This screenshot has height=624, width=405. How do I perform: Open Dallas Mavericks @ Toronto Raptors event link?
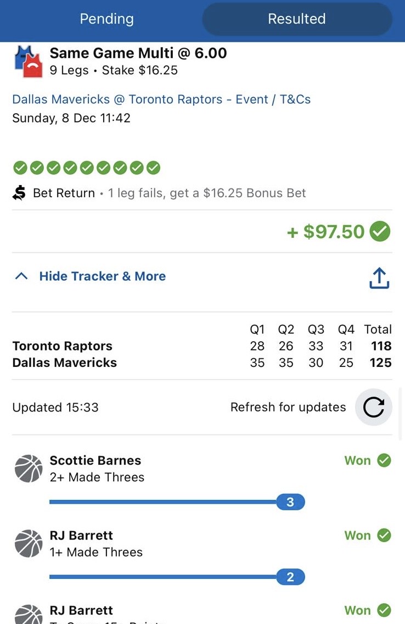click(x=161, y=99)
